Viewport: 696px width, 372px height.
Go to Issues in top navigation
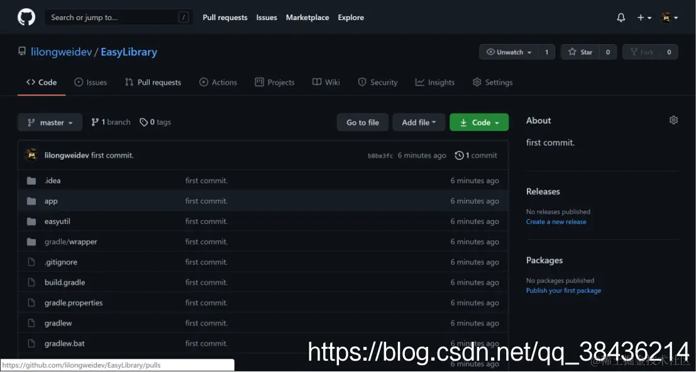click(267, 18)
